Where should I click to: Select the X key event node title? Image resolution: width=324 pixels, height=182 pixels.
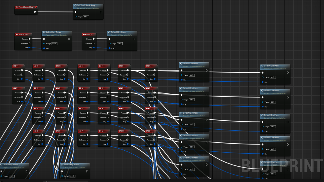click(37, 131)
